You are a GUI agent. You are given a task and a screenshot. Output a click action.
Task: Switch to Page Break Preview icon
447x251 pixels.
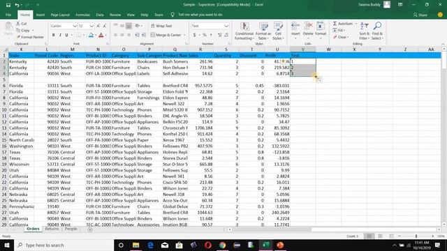(x=391, y=236)
